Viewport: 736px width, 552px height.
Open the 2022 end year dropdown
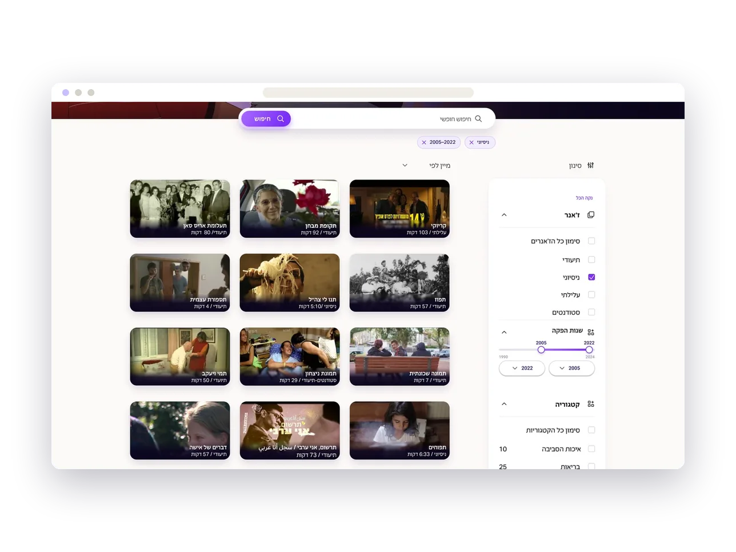(x=522, y=369)
